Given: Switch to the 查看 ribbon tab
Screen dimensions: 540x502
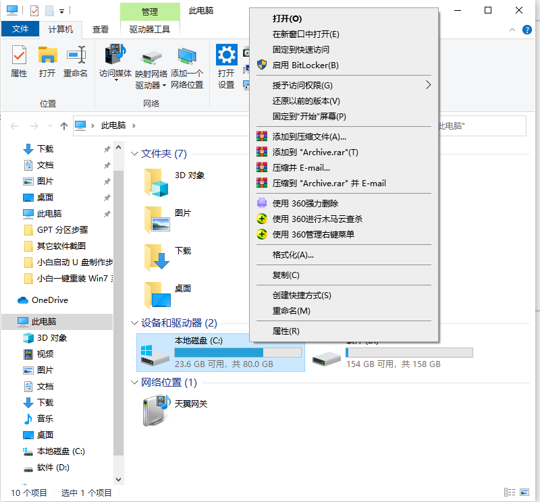Looking at the screenshot, I should tap(101, 29).
